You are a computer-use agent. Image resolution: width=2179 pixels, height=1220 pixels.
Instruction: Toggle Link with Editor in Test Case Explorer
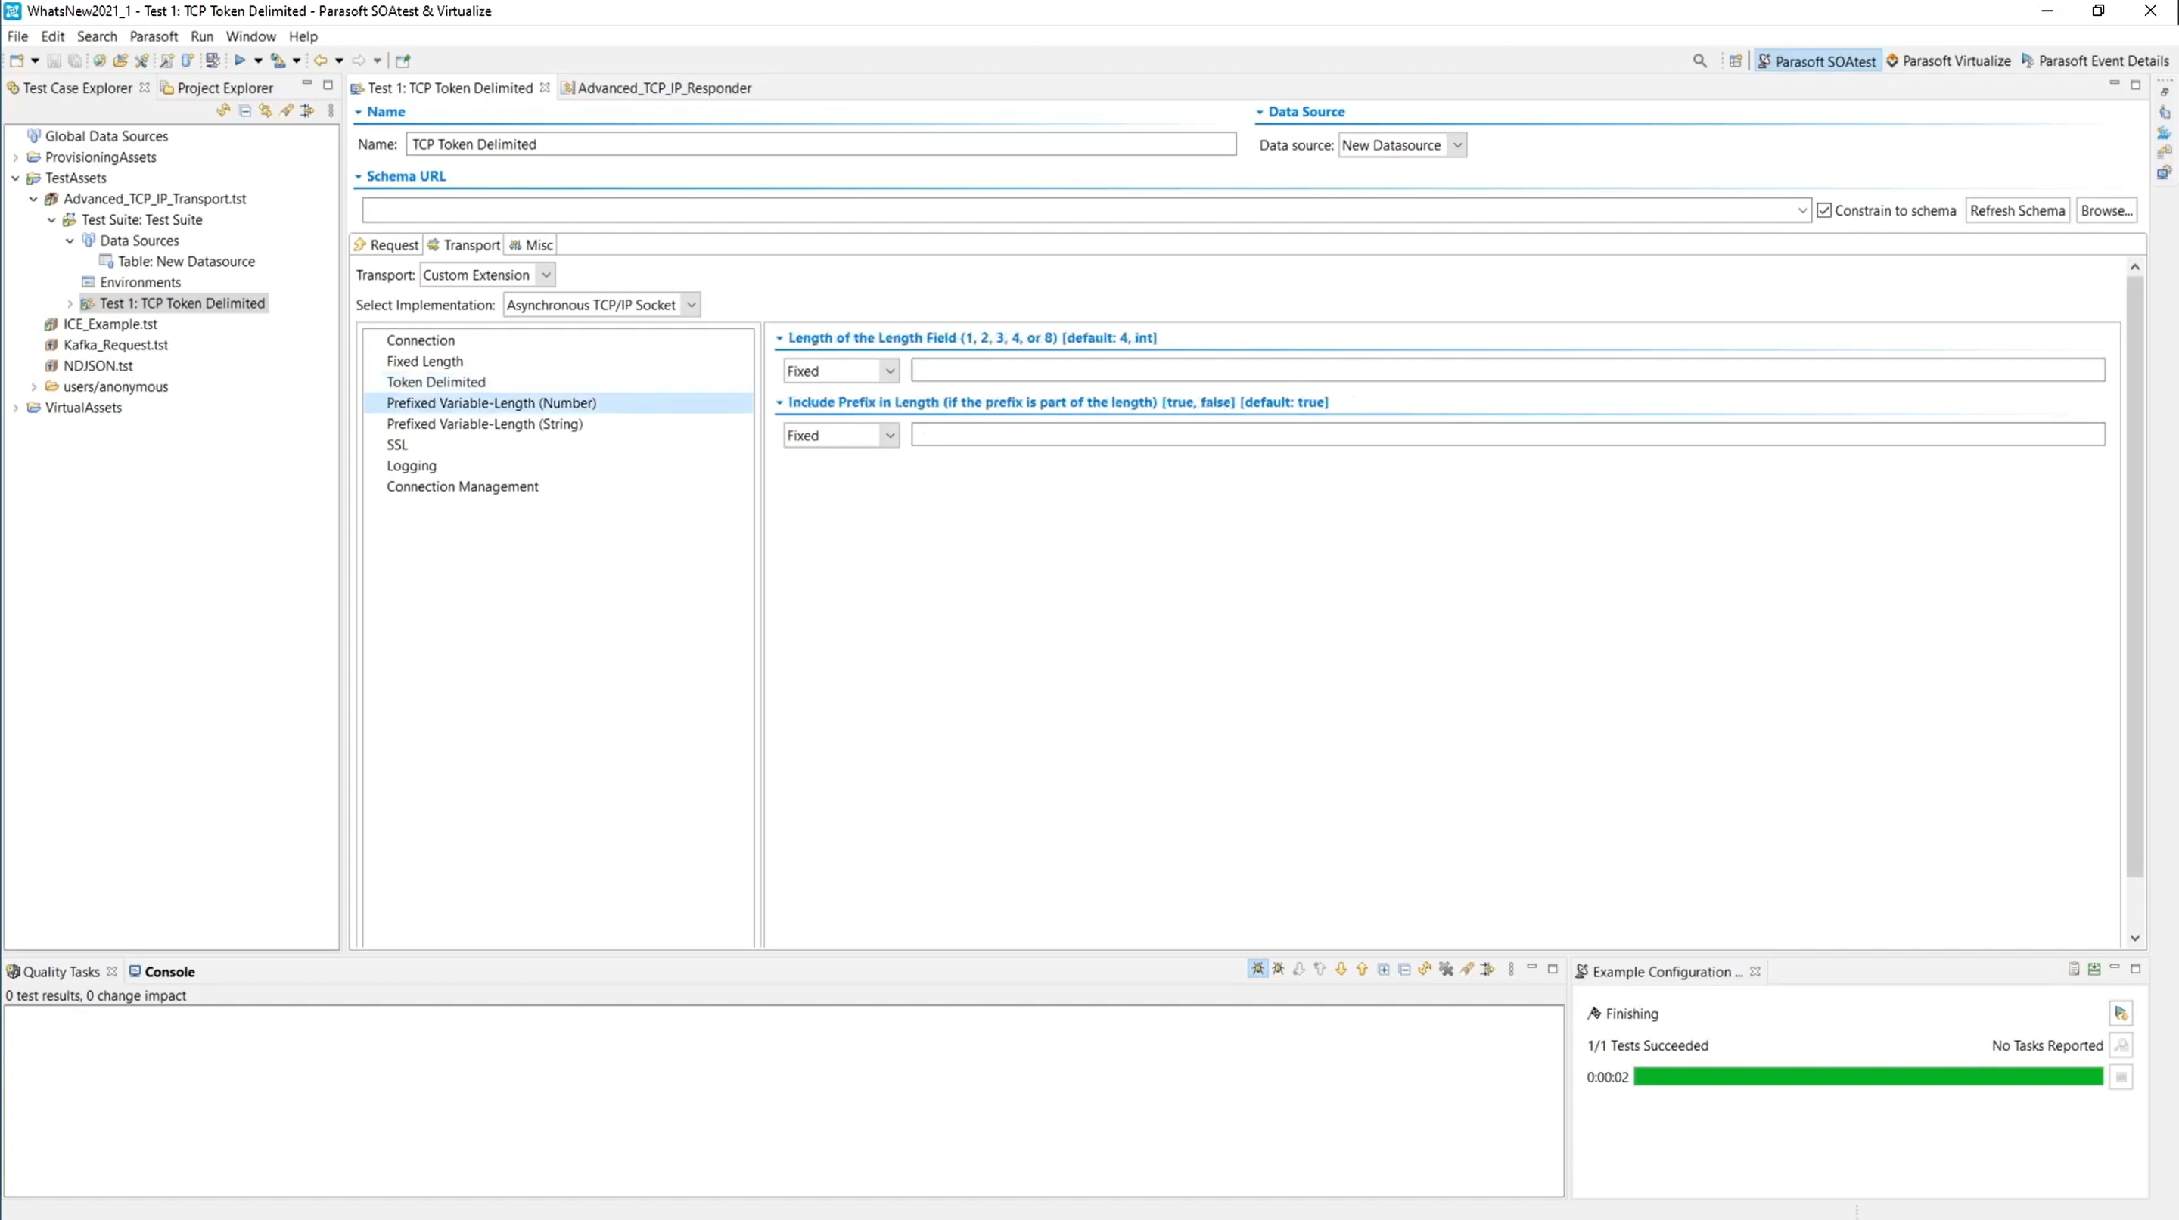266,110
